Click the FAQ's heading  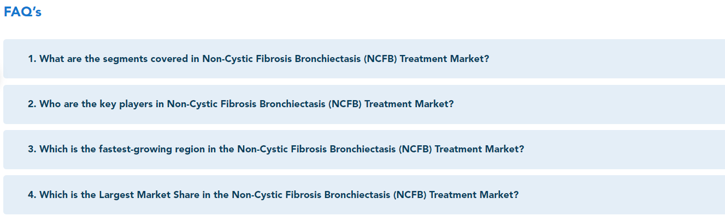tap(22, 12)
